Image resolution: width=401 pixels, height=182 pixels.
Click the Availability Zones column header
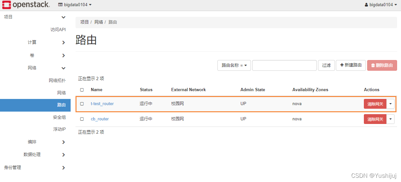[310, 90]
